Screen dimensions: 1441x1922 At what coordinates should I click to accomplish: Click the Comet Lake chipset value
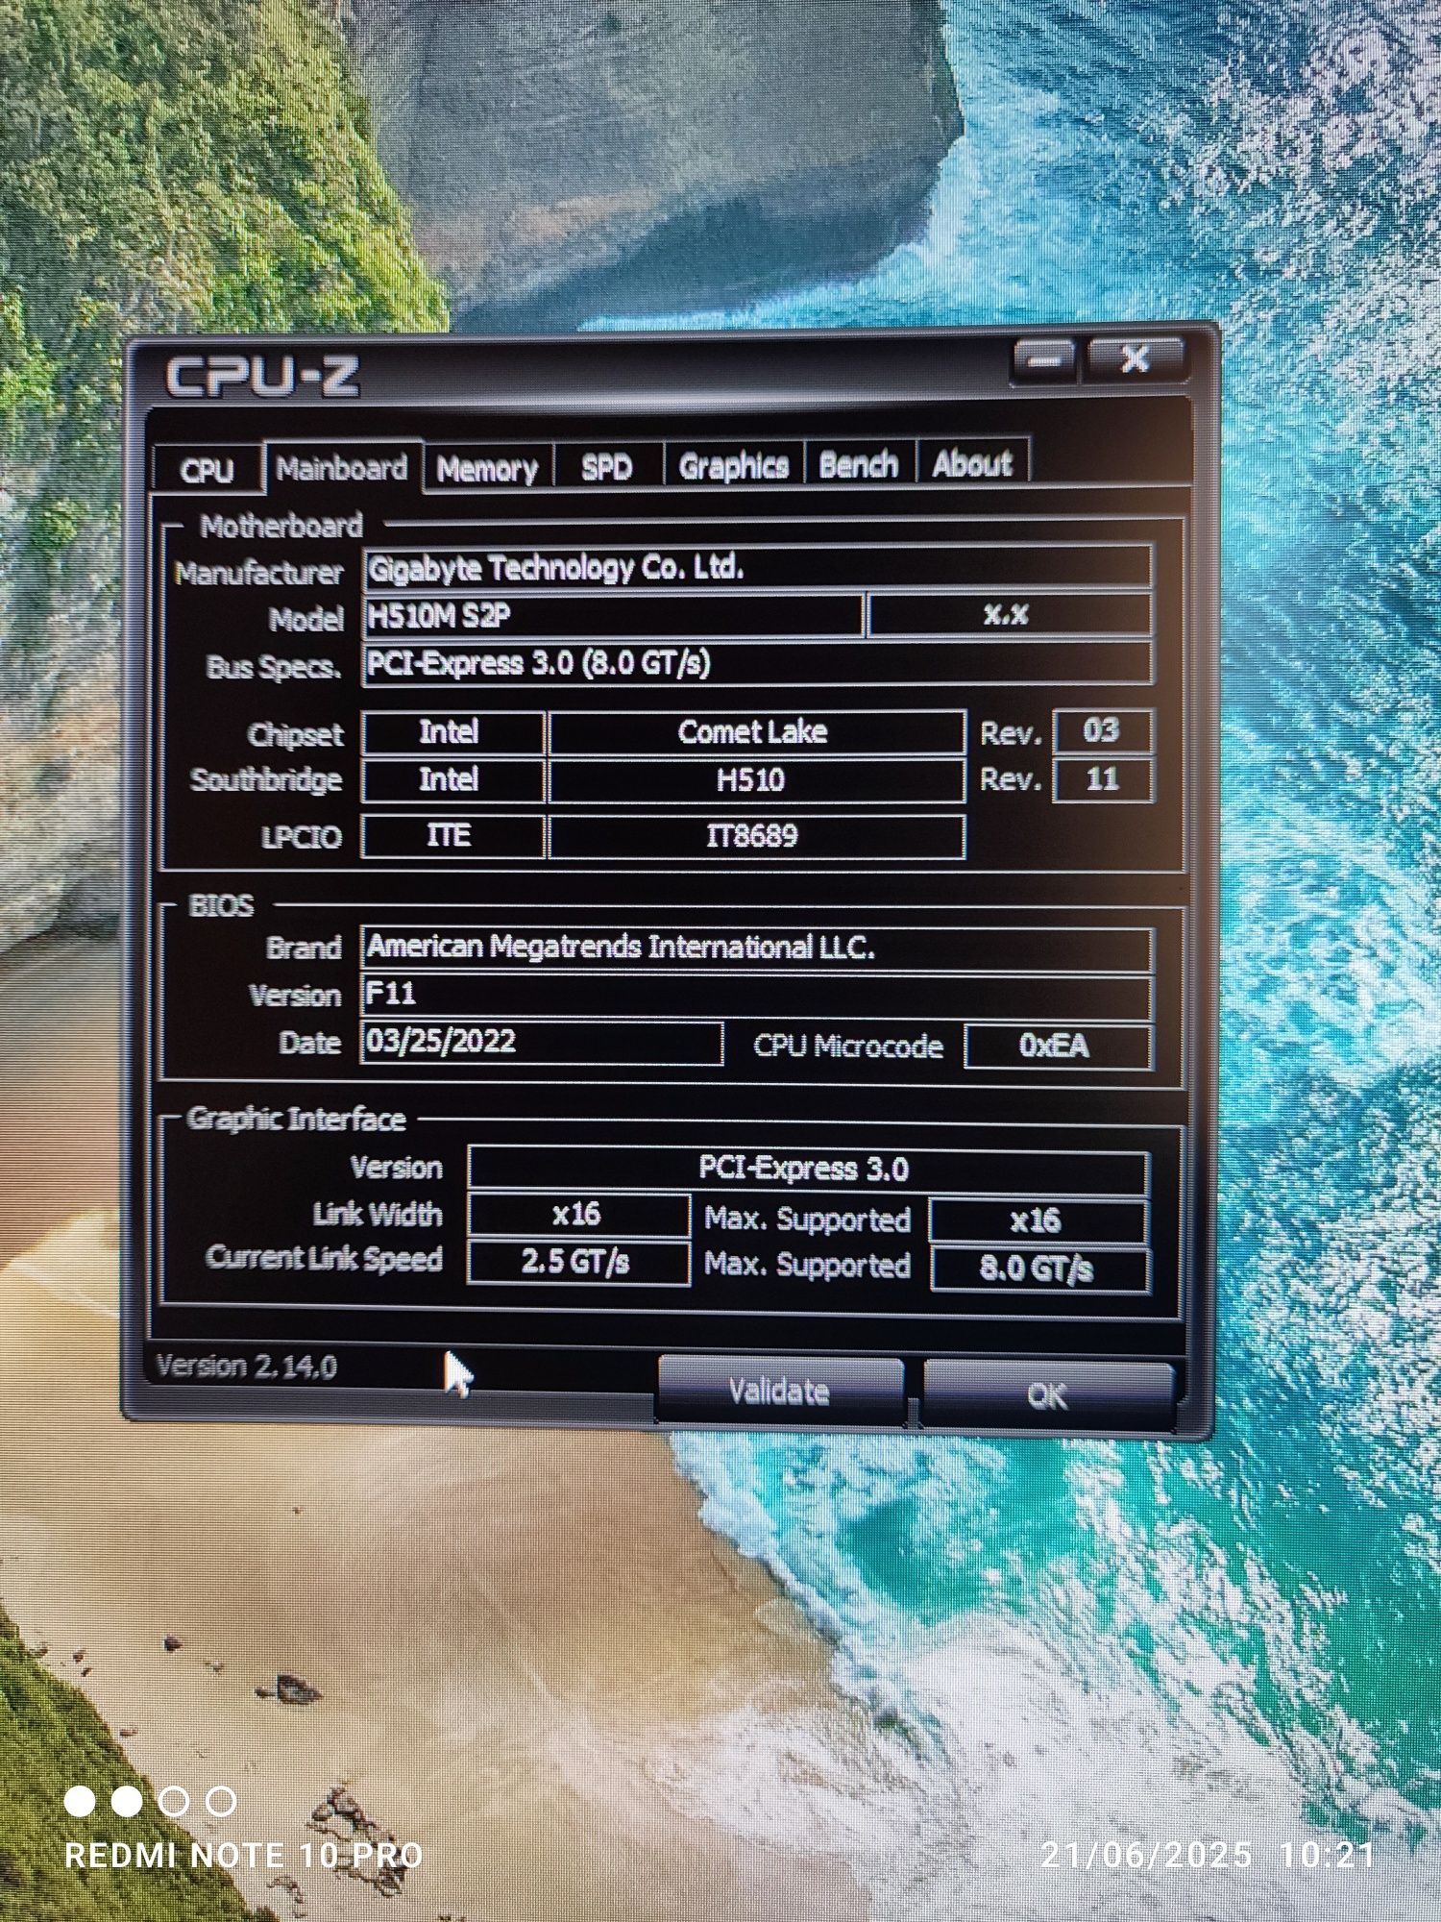755,732
